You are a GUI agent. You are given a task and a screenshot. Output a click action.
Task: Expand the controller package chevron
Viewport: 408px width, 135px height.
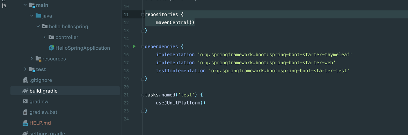(x=45, y=37)
